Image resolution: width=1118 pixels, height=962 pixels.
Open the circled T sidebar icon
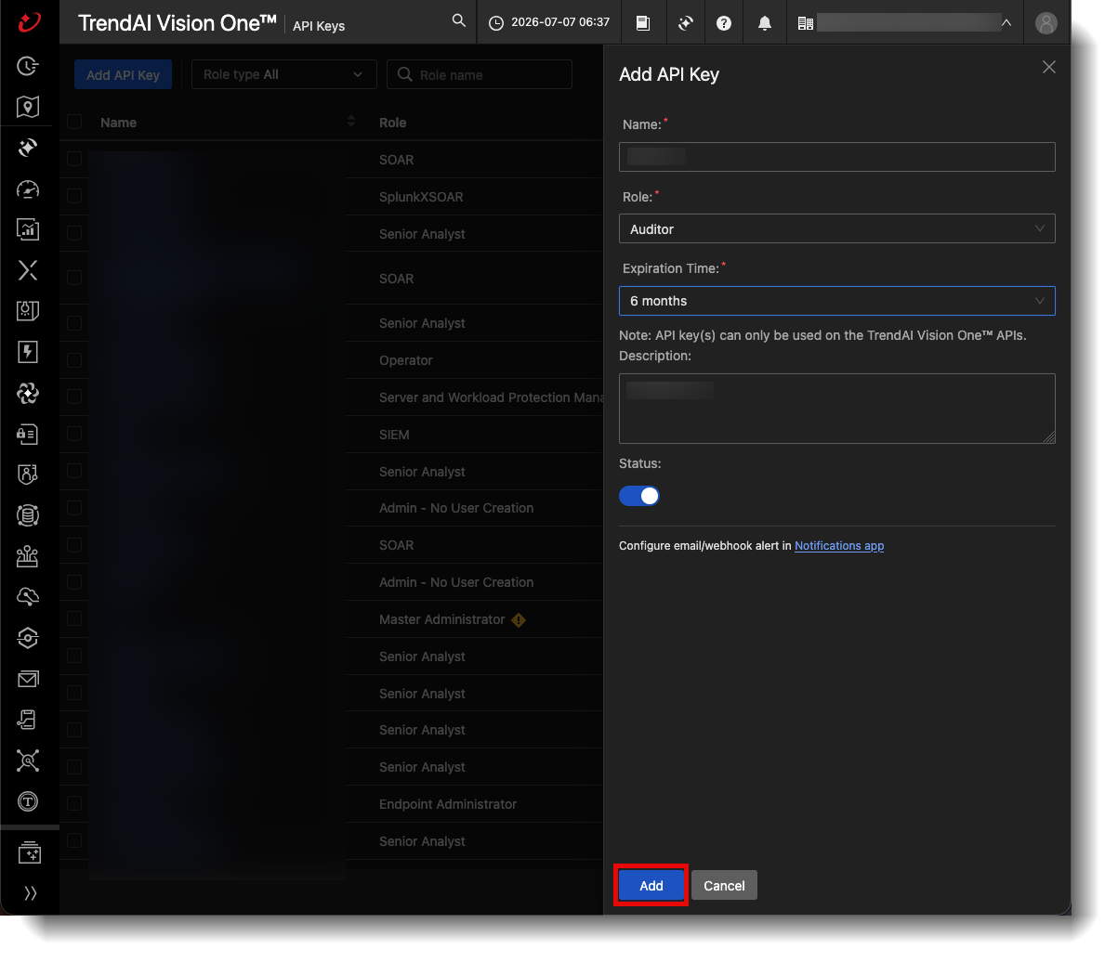point(28,801)
